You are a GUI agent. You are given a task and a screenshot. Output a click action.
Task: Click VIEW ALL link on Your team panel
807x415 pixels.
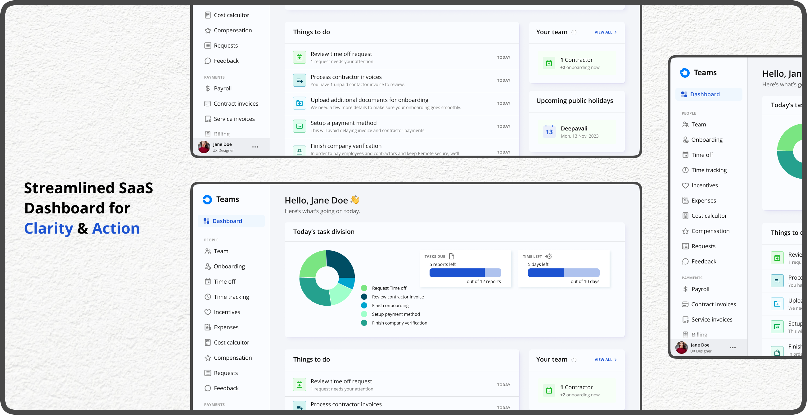coord(604,359)
